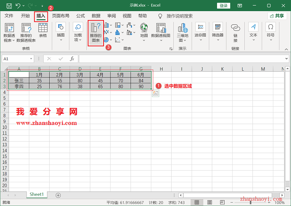291x206 pixels.
Task: Open the 文本 text dropdown
Action: [x=253, y=32]
